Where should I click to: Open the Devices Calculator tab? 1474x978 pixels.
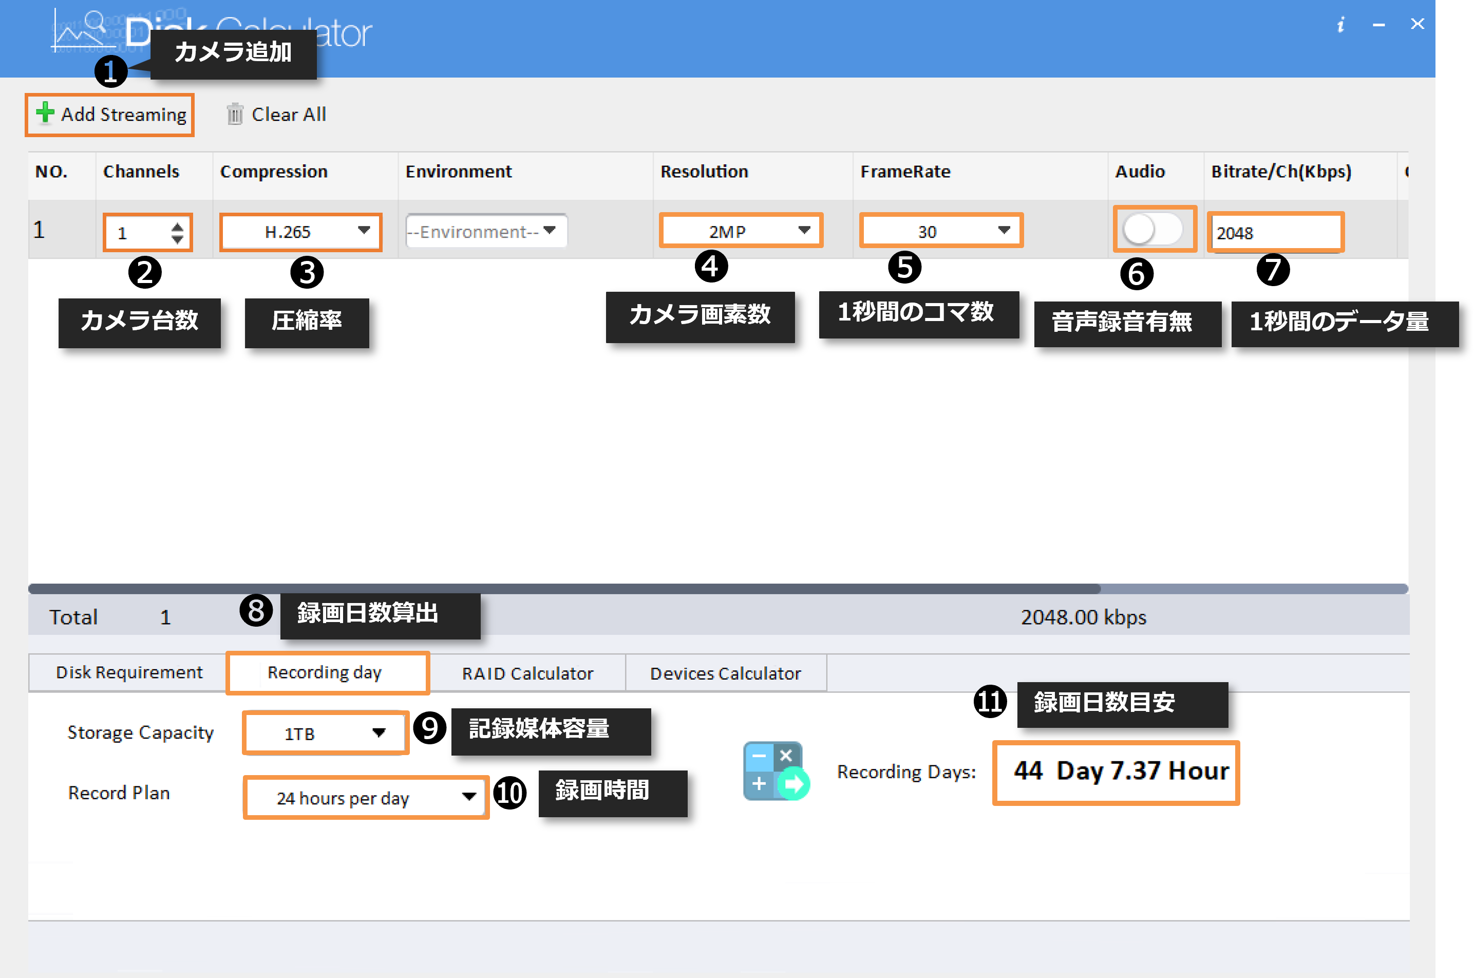pyautogui.click(x=725, y=673)
